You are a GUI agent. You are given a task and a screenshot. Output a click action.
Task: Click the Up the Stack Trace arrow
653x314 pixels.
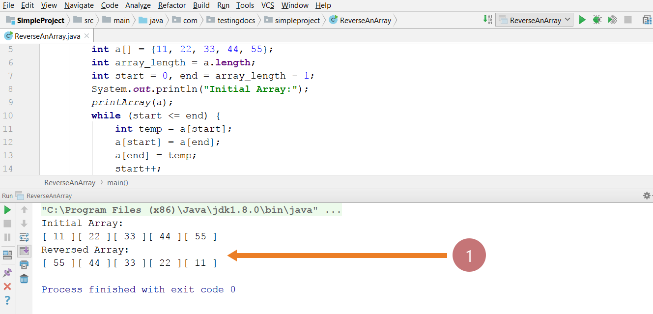24,210
